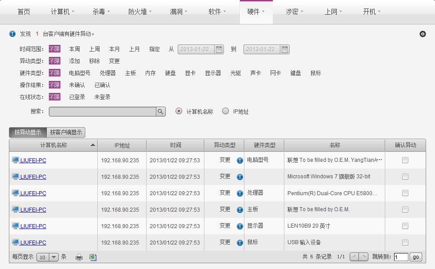
Task: Expand the 杀毒 menu
Action: tap(101, 12)
